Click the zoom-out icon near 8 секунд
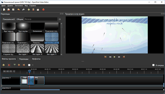Viewport: 165px width, 94px height. point(153,65)
